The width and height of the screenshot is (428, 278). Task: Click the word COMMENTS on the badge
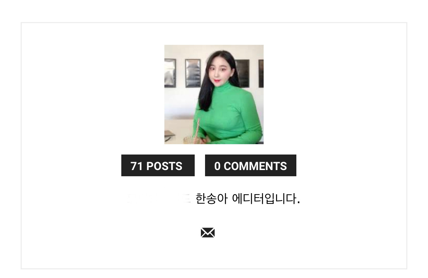pos(255,166)
